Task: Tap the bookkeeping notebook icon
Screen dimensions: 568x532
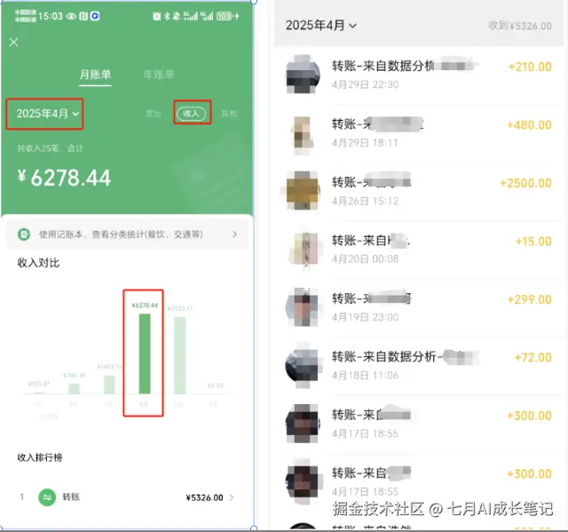Action: 24,234
